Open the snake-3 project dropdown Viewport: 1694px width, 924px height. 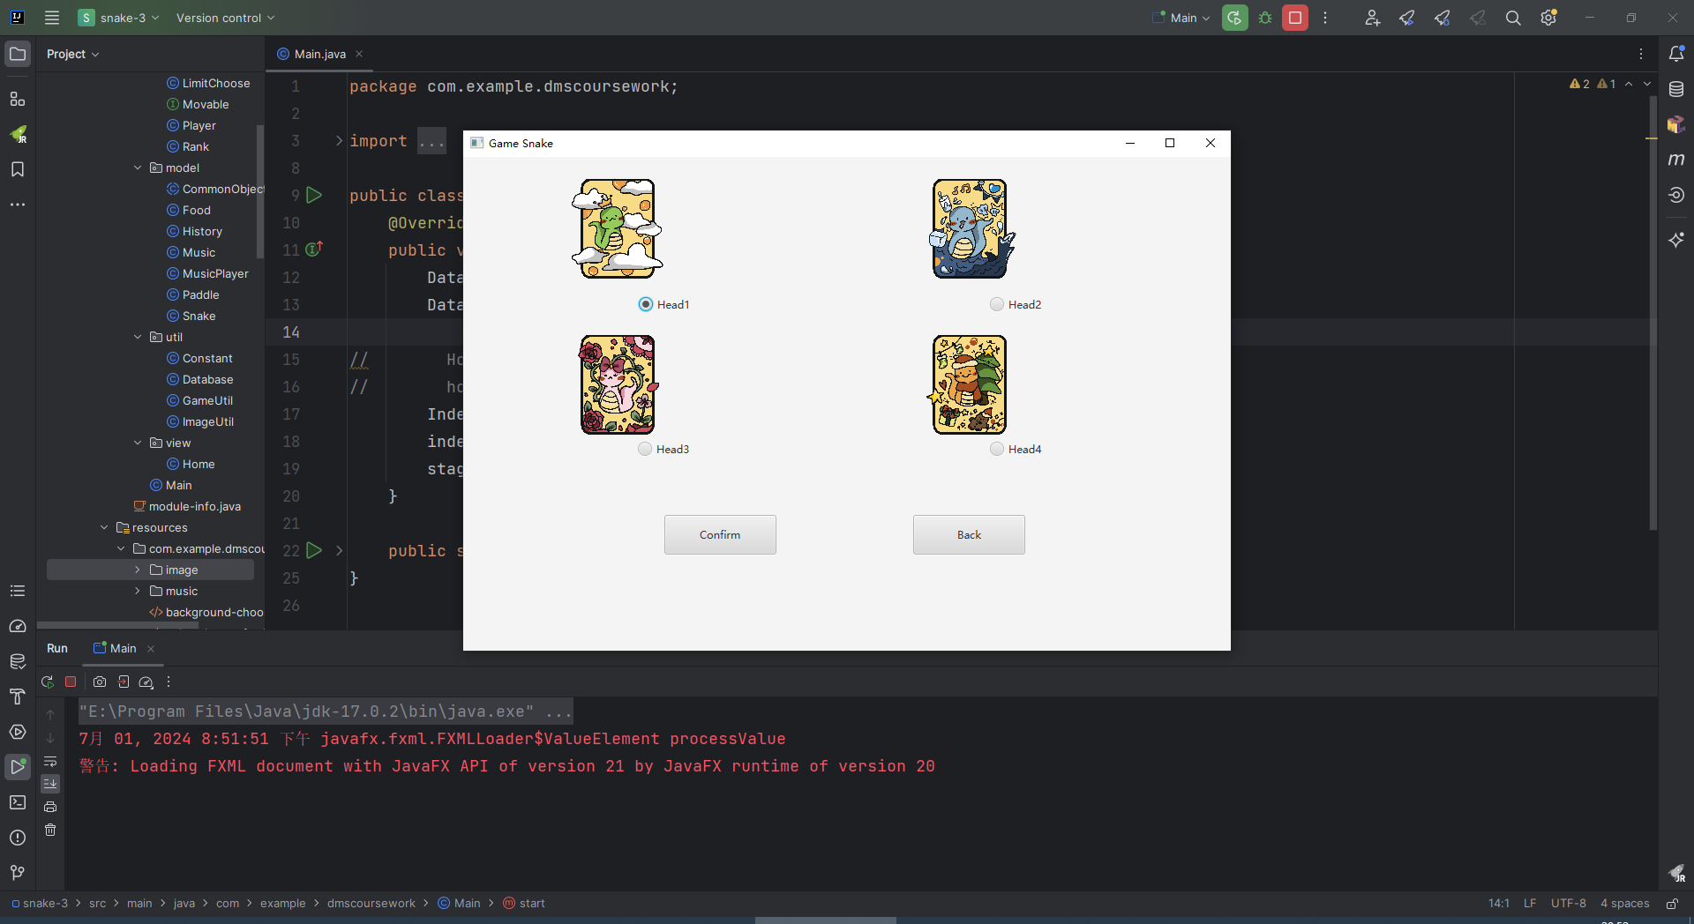click(x=119, y=18)
